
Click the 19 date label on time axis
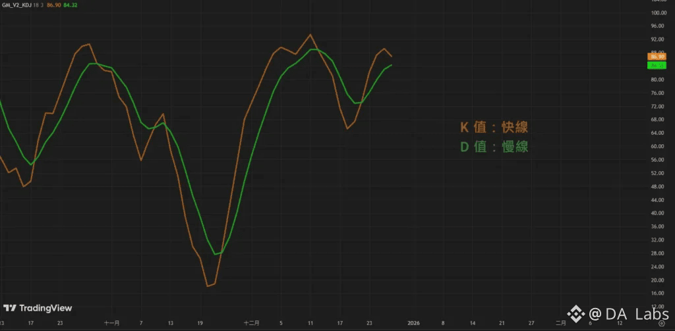click(200, 323)
